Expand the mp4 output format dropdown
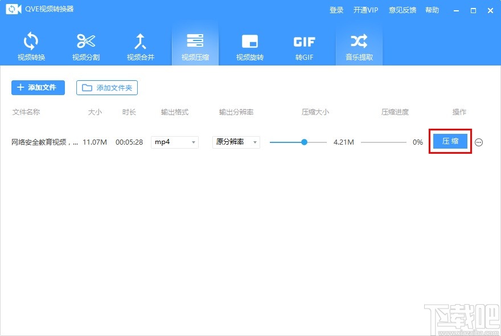 click(175, 142)
